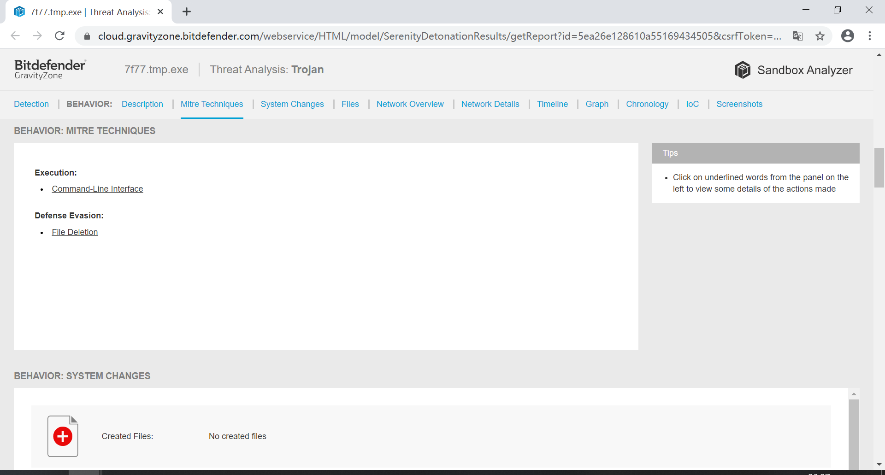Minimize the Chrome window
The image size is (885, 475).
(806, 10)
